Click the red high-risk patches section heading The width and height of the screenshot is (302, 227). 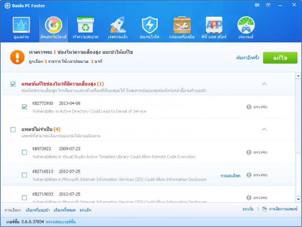pyautogui.click(x=63, y=84)
